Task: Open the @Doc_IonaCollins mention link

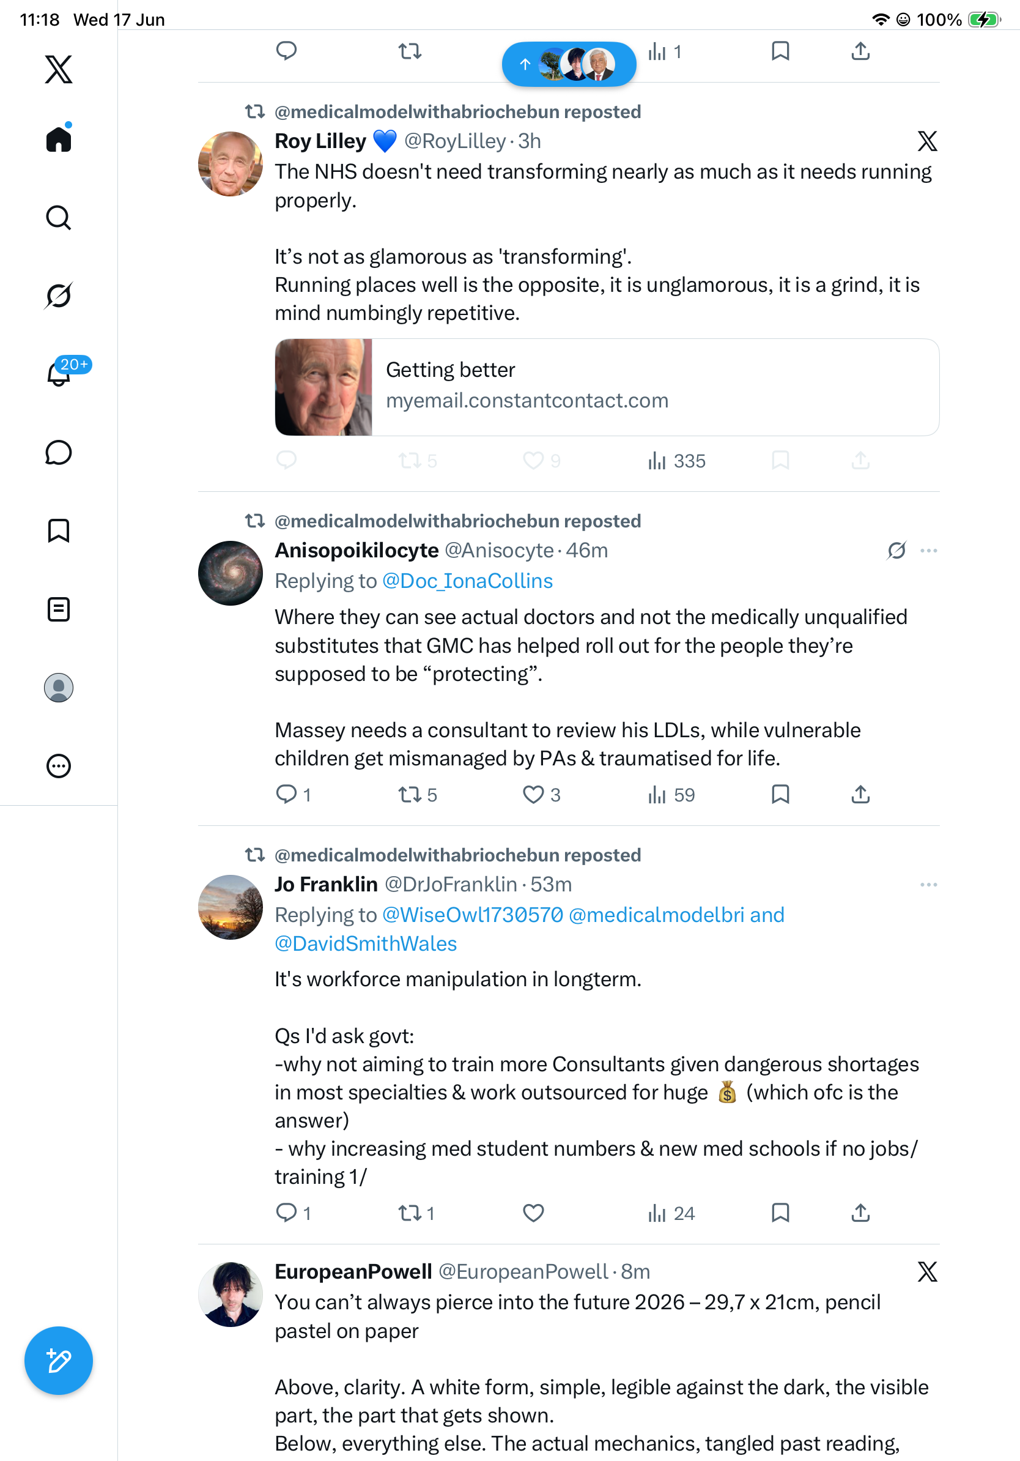Action: tap(467, 581)
